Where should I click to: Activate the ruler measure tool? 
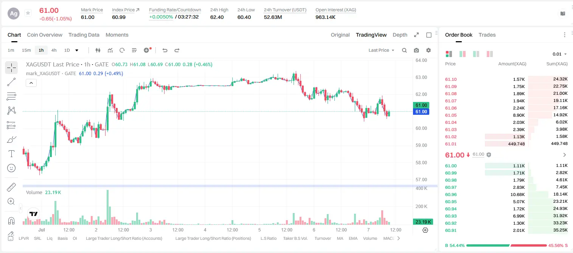click(x=11, y=187)
